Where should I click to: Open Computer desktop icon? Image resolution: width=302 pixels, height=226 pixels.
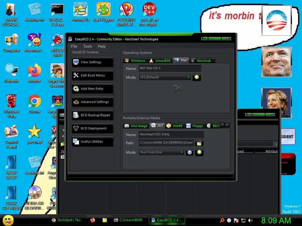point(12,43)
